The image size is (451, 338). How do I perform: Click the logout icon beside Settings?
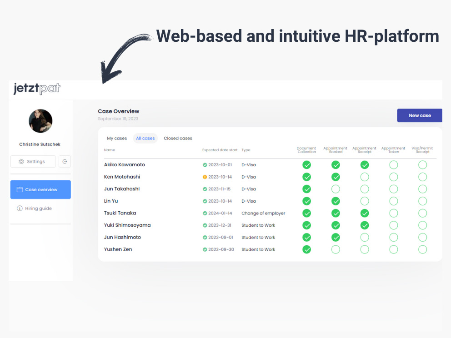pos(65,162)
